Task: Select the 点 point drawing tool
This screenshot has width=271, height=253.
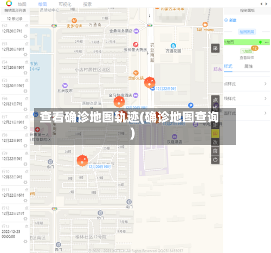Action: pos(215,100)
